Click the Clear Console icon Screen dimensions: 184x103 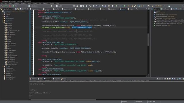pos(165,79)
